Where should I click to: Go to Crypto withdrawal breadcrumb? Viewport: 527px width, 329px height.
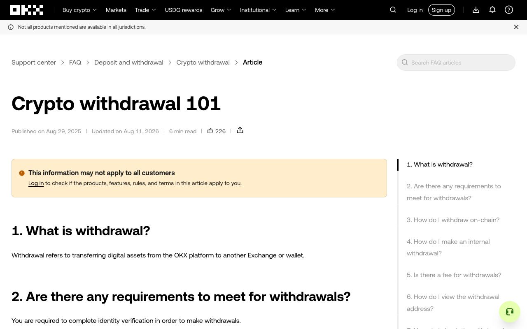[203, 63]
